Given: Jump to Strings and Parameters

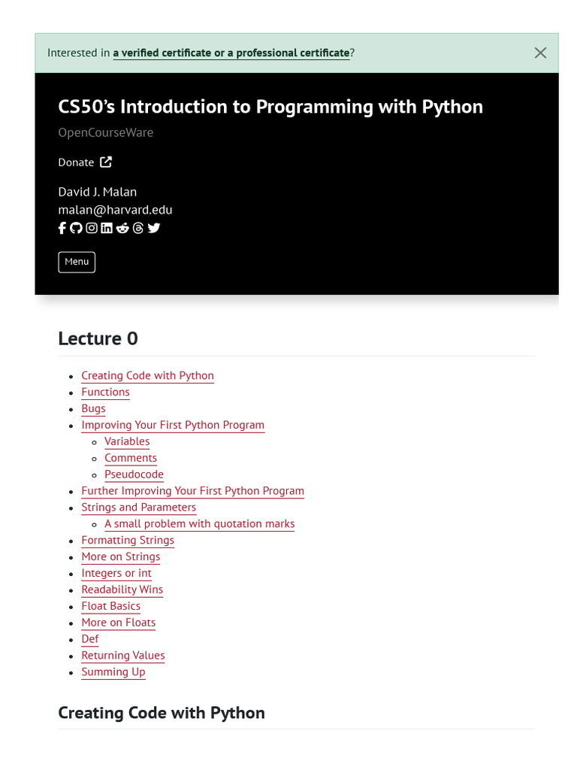Looking at the screenshot, I should (x=139, y=508).
